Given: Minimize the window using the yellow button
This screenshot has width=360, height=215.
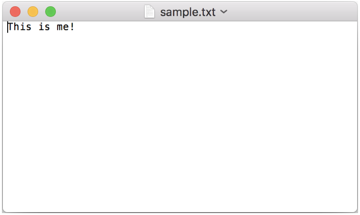Looking at the screenshot, I should click(x=33, y=11).
